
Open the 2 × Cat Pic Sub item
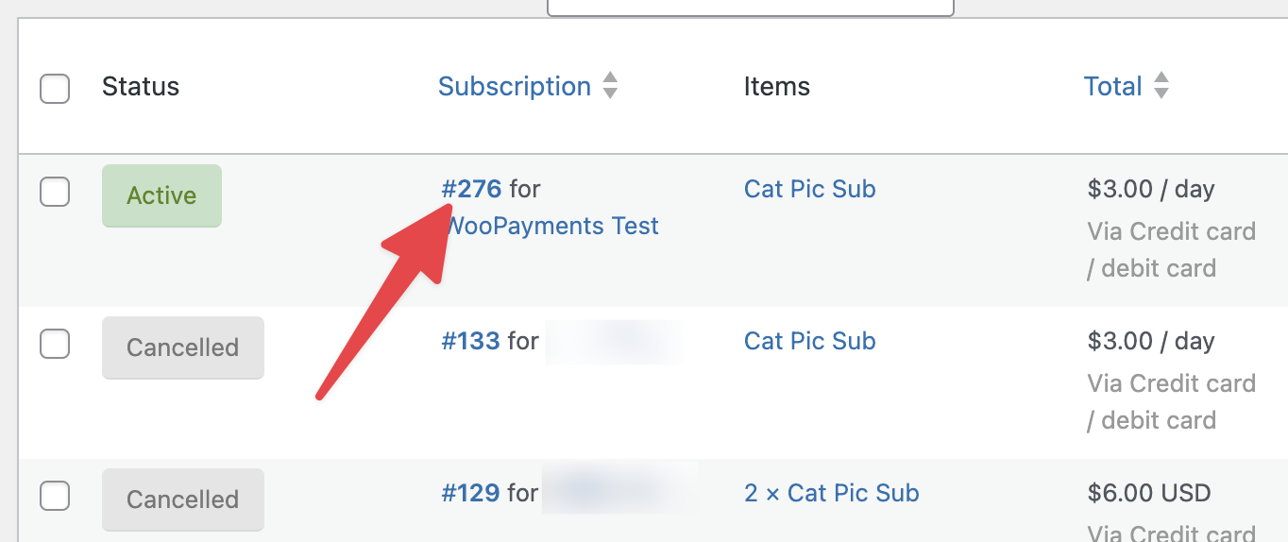click(831, 493)
